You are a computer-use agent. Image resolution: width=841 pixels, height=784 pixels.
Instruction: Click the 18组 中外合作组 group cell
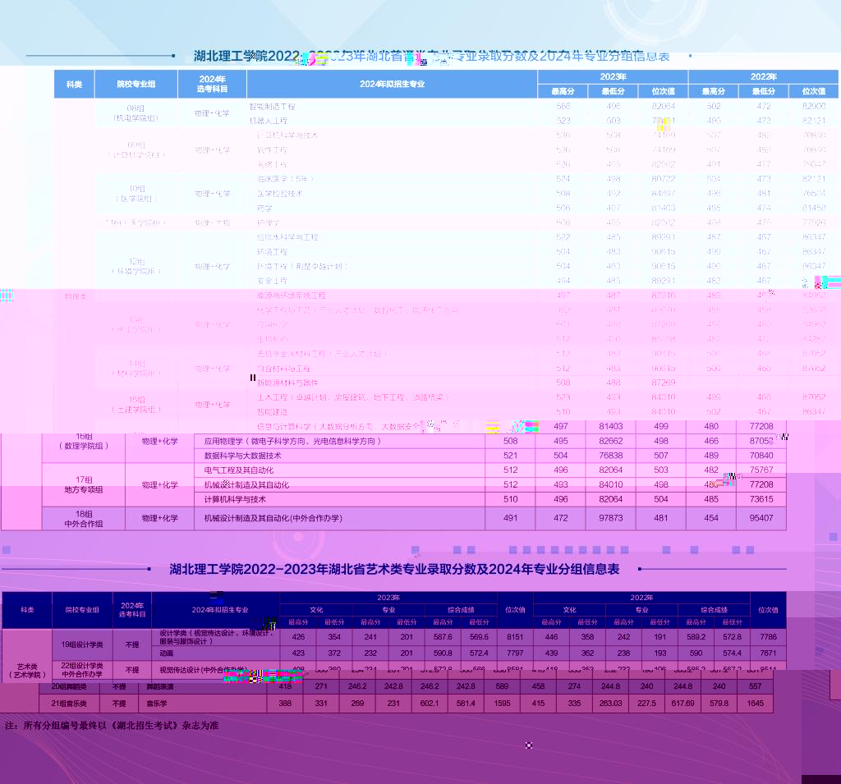click(x=84, y=519)
